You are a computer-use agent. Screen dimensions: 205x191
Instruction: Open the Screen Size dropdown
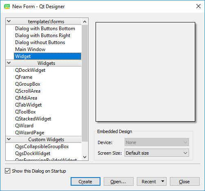(157, 153)
